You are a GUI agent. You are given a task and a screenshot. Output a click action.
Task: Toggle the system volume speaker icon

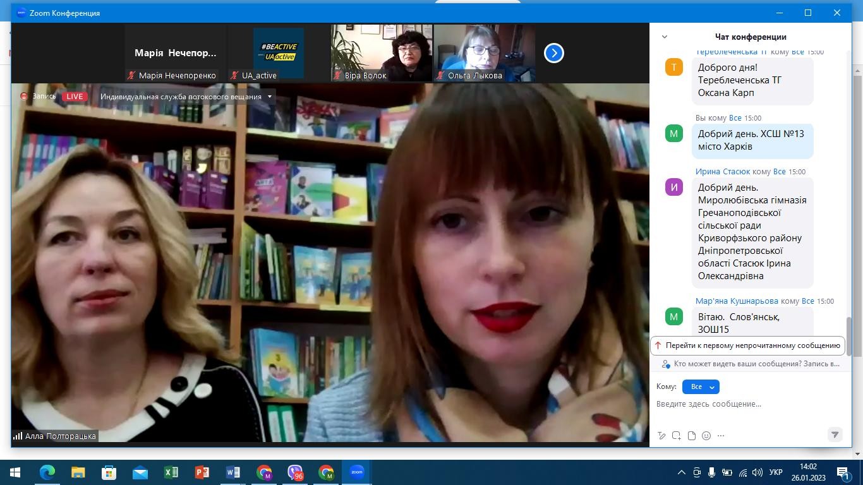(x=757, y=472)
